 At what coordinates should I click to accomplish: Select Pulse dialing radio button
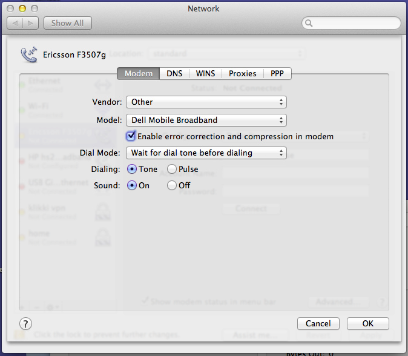pos(172,169)
